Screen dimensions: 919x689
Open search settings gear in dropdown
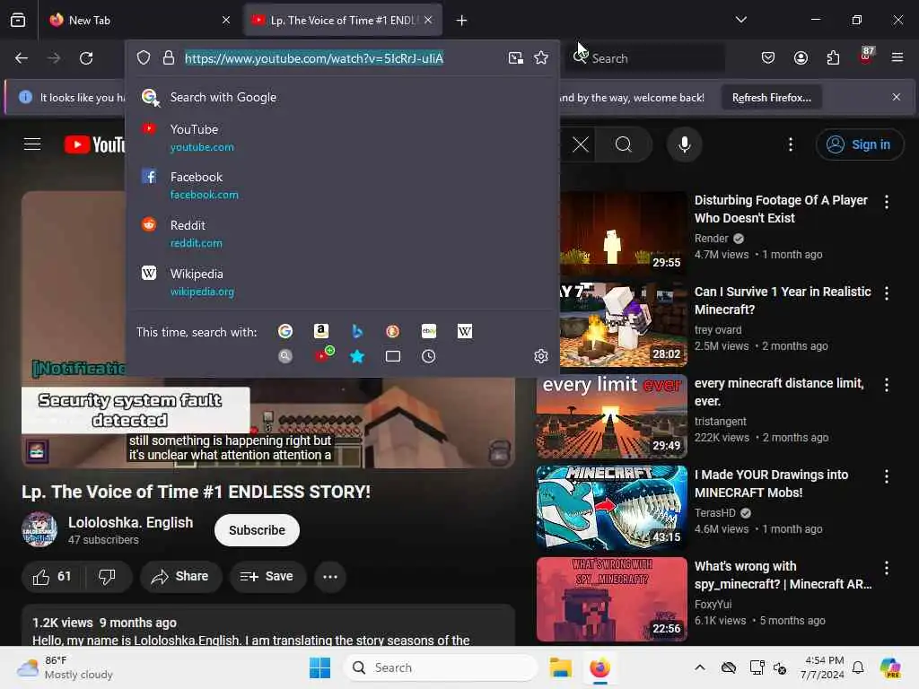(541, 356)
